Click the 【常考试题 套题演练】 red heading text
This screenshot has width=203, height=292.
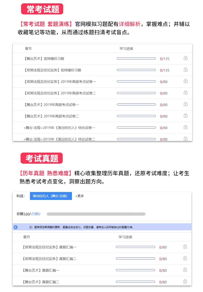pos(46,24)
